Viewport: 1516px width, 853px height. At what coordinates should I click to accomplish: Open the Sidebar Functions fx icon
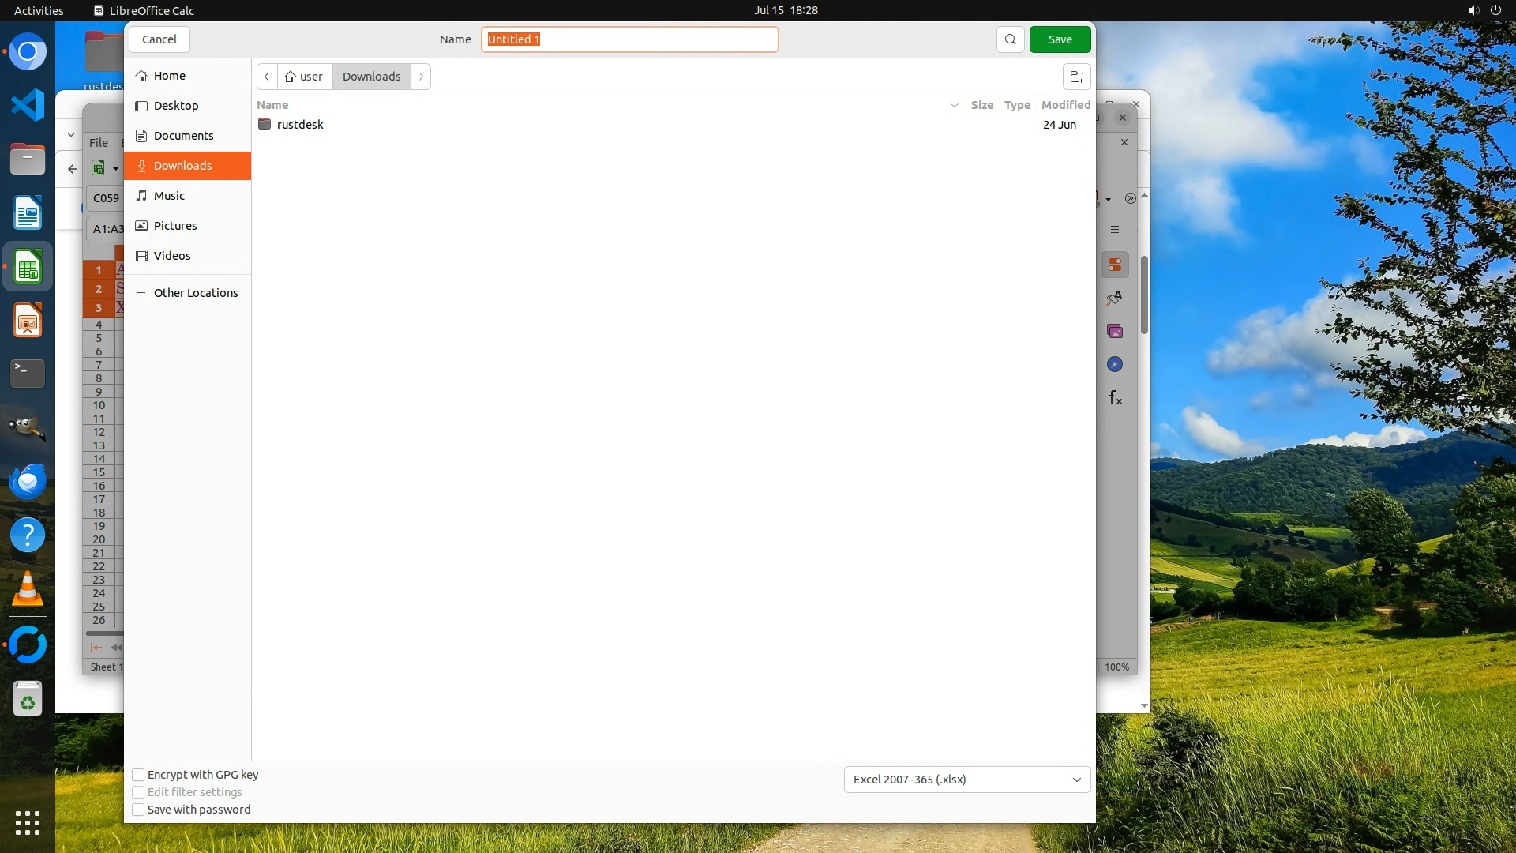coord(1115,397)
